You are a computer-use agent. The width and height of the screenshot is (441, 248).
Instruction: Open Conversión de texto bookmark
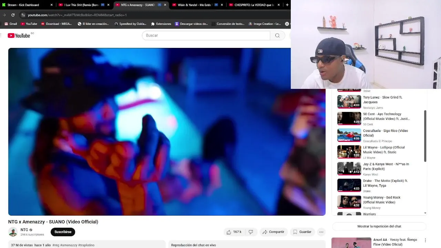[228, 24]
